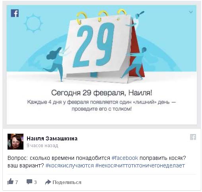This screenshot has height=192, width=202.
Task: Click the "Сегодня 29 февраля, Наиля!" headline
Action: 102,92
